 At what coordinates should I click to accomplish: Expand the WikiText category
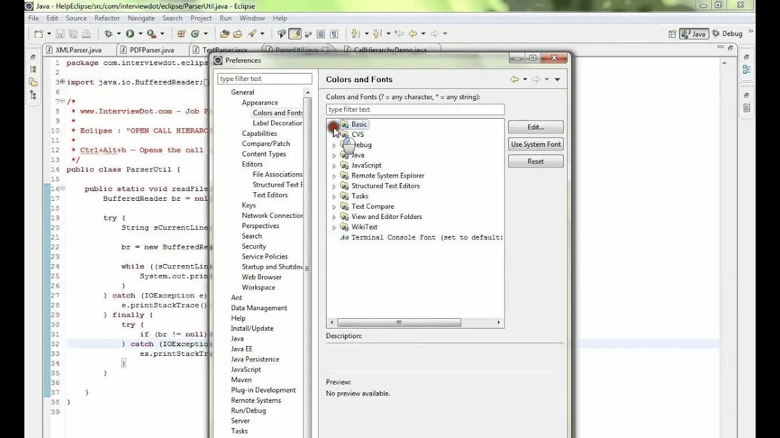[x=334, y=228]
